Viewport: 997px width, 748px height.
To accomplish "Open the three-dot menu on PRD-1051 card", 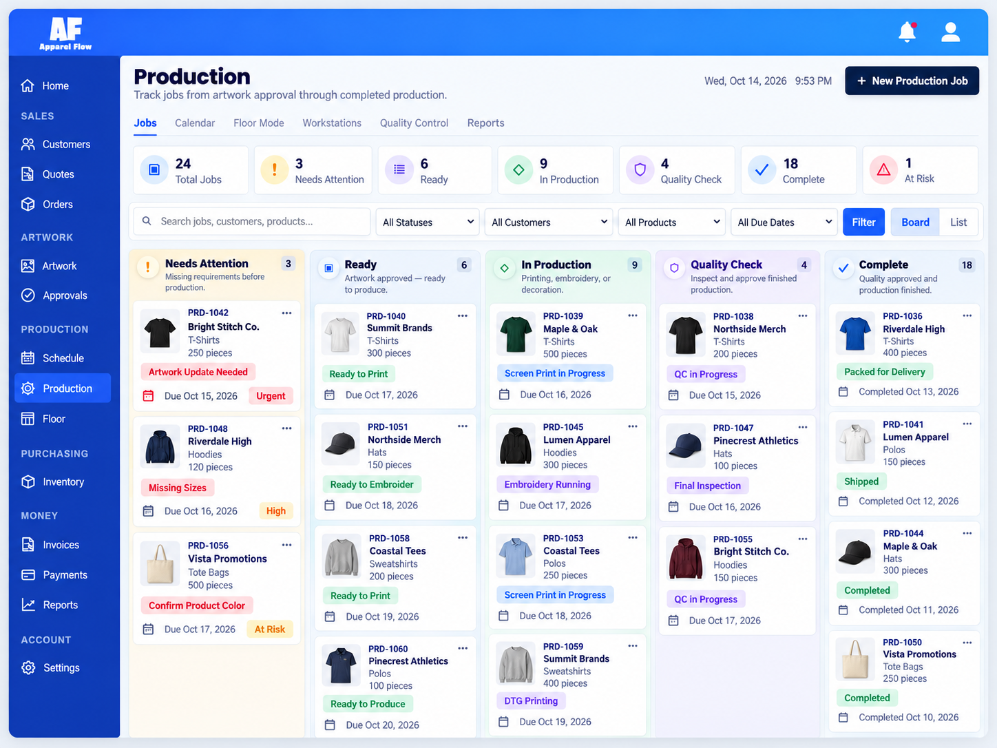I will click(x=463, y=426).
